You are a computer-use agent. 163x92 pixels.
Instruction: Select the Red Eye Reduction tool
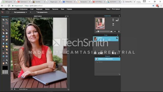tap(3, 53)
